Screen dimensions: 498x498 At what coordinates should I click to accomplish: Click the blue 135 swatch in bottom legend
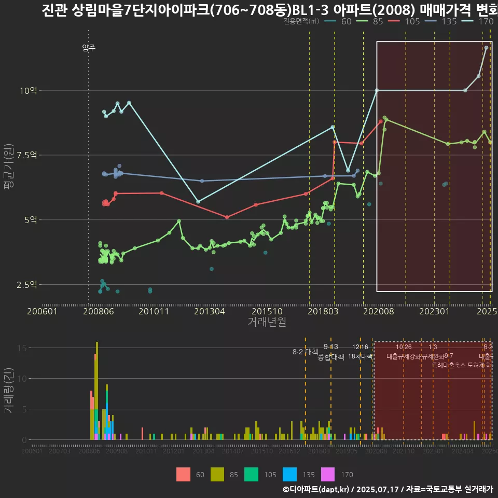[x=289, y=475]
